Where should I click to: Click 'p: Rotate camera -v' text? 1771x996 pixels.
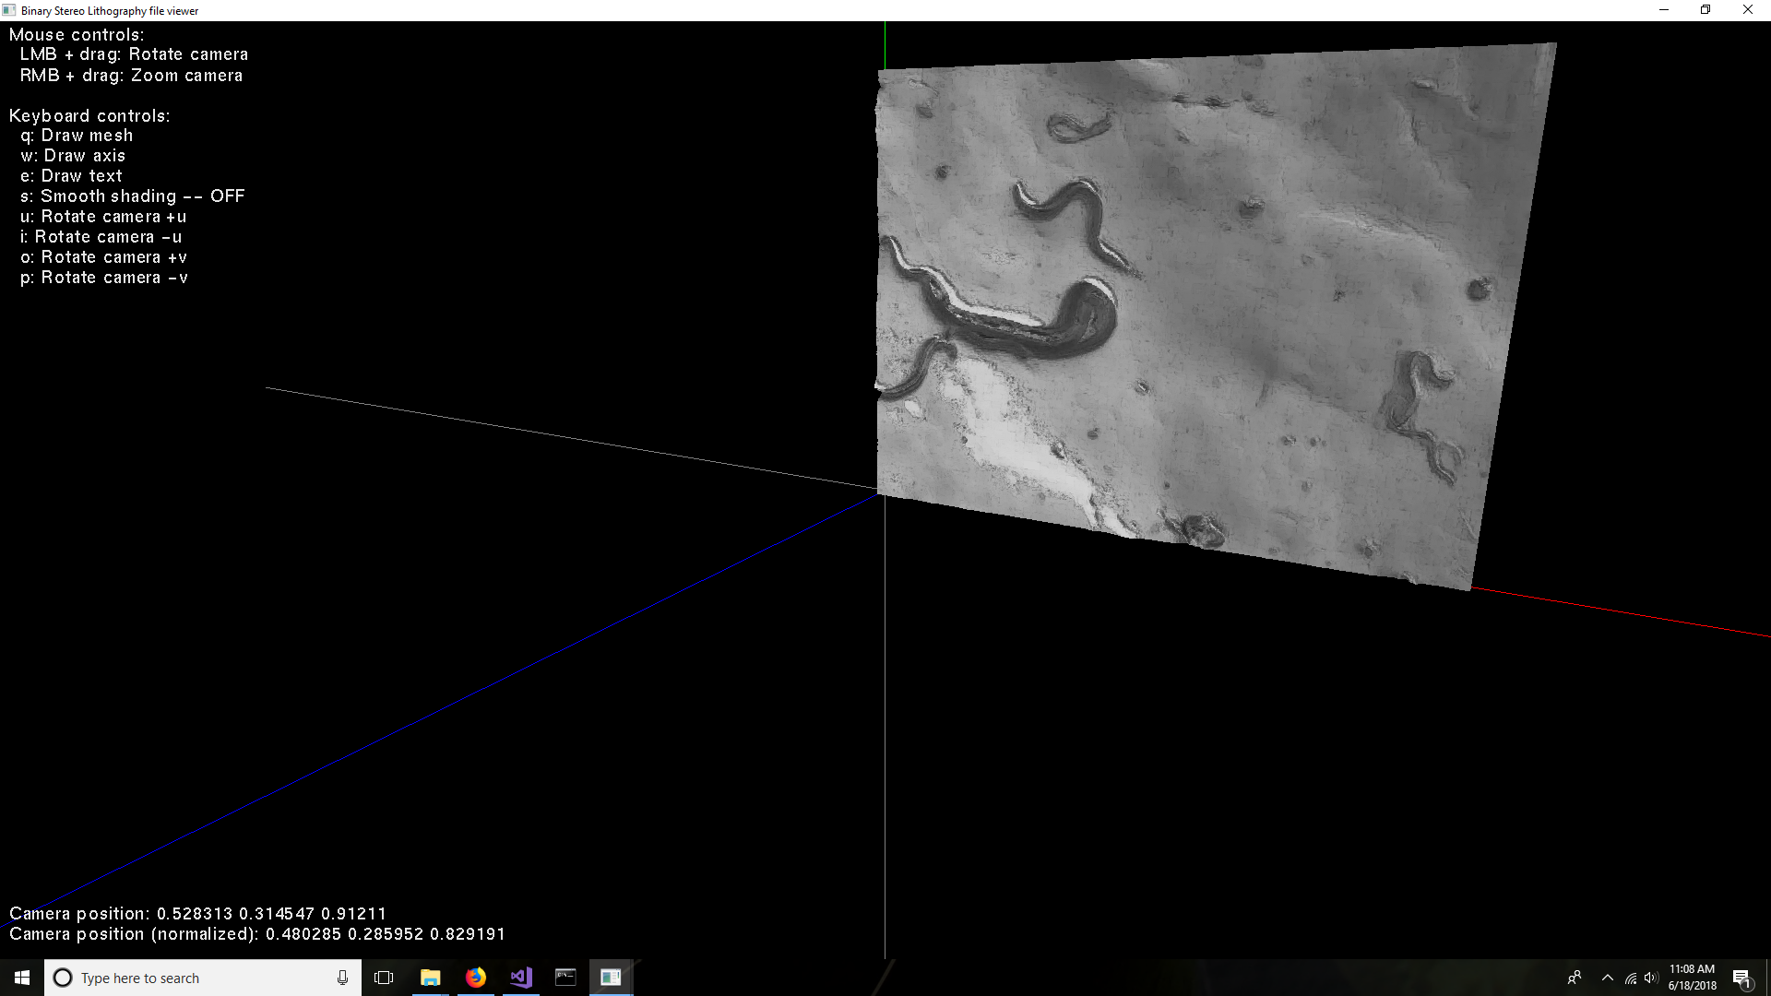point(103,278)
